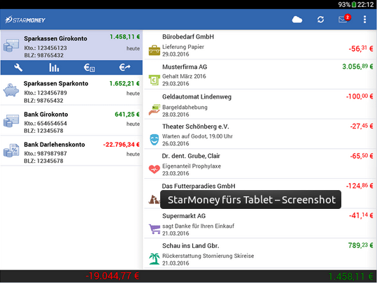Click the theater mask icon
This screenshot has width=377, height=283.
[x=154, y=140]
